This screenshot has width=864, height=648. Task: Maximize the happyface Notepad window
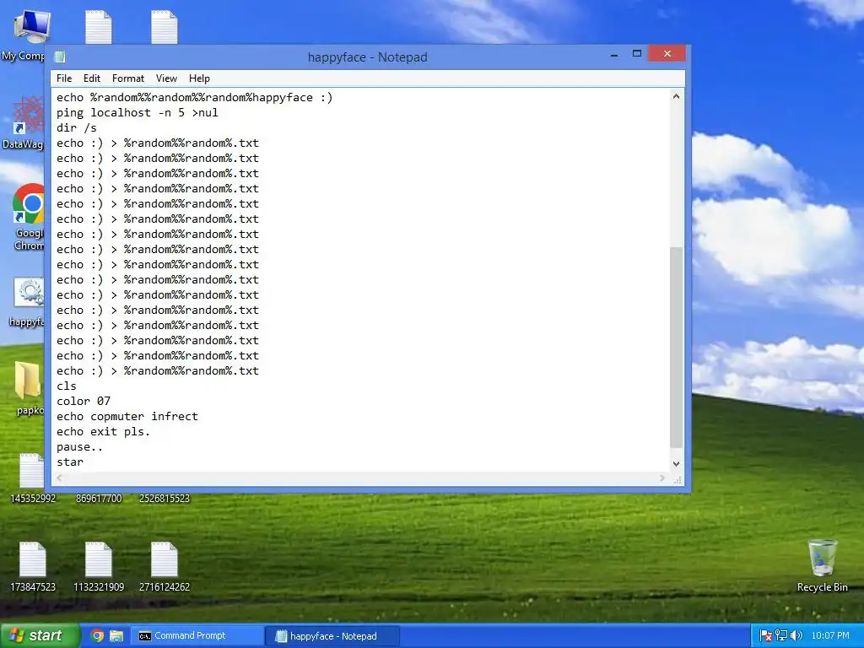[637, 54]
